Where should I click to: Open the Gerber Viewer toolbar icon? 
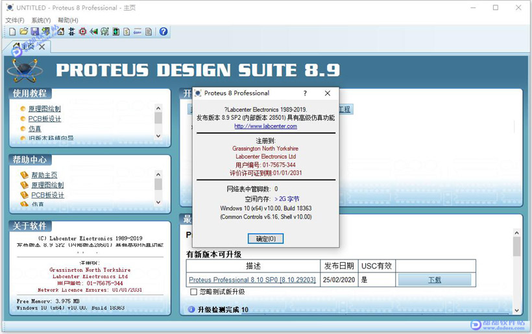pos(104,32)
